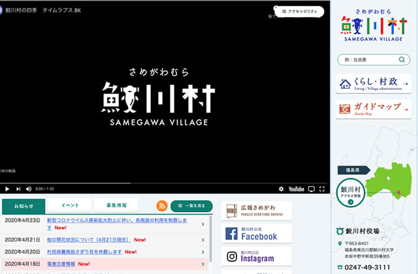Viewport: 418px width, 274px height.
Task: Click the cast to screen icon
Action: tap(312, 189)
